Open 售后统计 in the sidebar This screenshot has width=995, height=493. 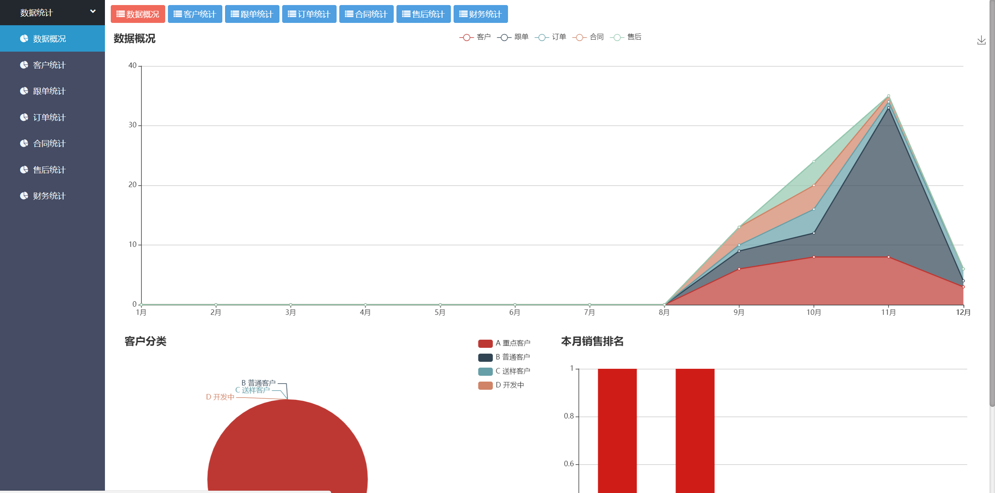(52, 170)
